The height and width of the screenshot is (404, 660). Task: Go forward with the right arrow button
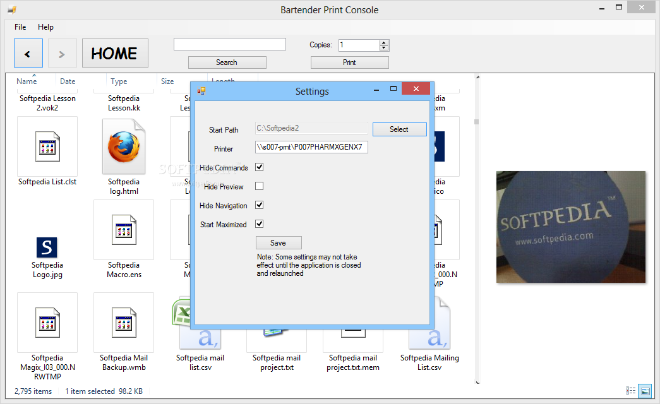point(63,54)
